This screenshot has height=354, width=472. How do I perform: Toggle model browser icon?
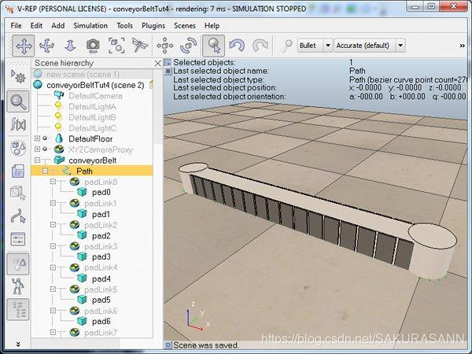[18, 264]
